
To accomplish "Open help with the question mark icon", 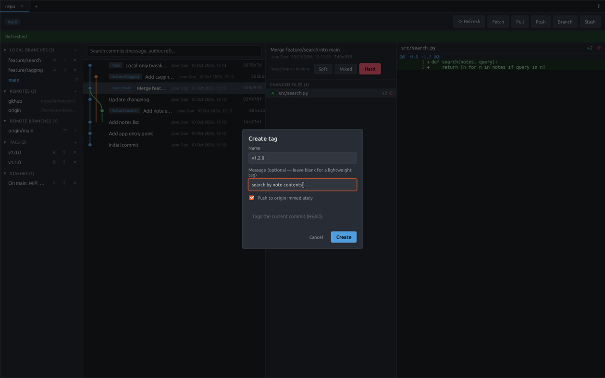I will (x=598, y=6).
